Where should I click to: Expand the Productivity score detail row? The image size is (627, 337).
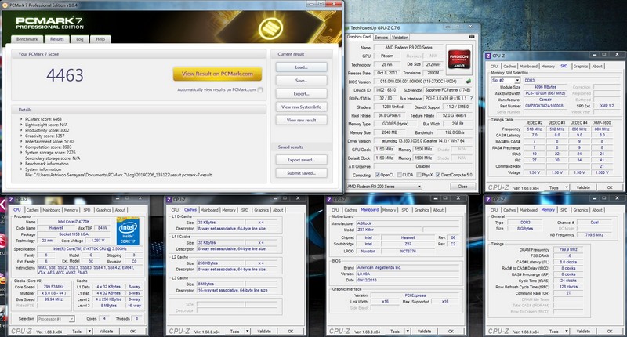tap(21, 130)
